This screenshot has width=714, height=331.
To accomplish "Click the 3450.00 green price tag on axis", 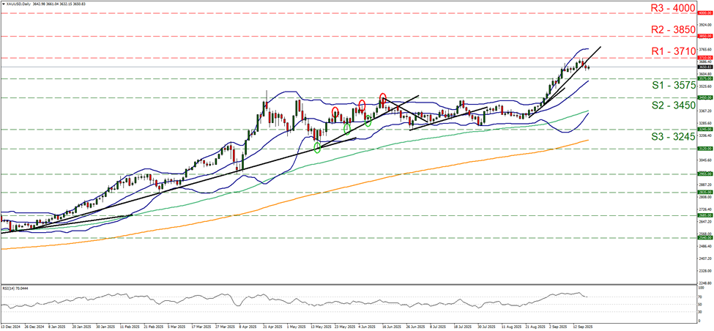I will tap(704, 97).
